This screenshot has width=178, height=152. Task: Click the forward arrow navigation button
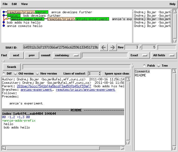pyautogui.click(x=112, y=47)
